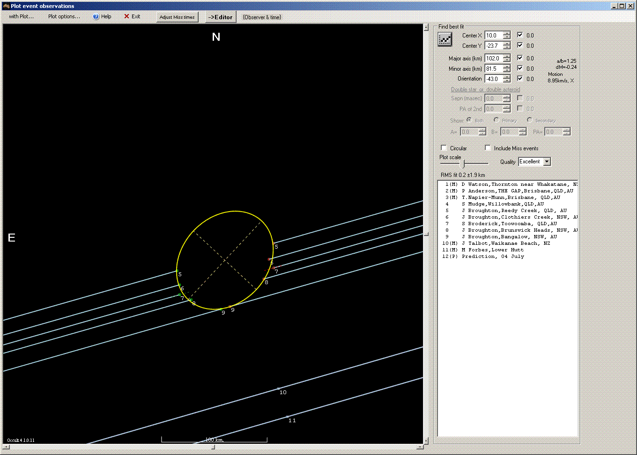
Task: Select observer 7 S Broderick, Toowoomba row
Action: tap(508, 224)
